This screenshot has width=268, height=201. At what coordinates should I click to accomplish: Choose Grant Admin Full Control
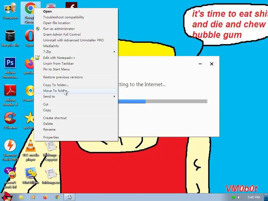[x=76, y=35]
